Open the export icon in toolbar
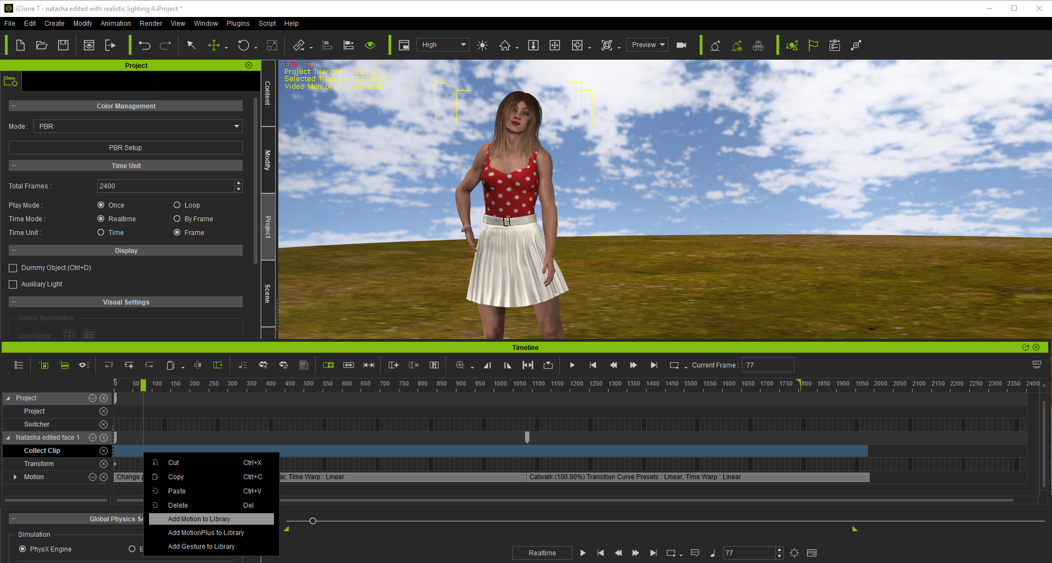Image resolution: width=1052 pixels, height=563 pixels. (x=110, y=45)
